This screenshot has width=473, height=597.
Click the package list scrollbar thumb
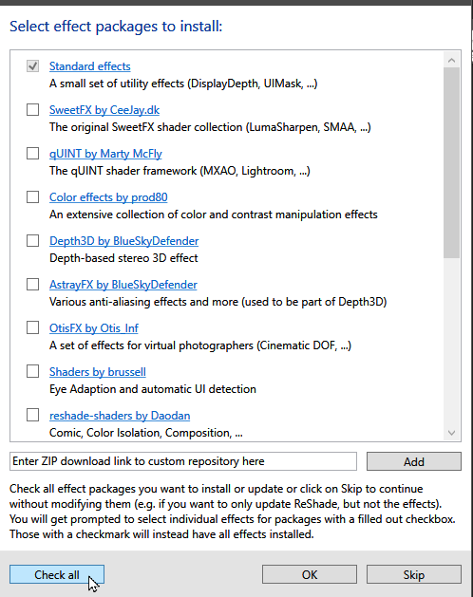452,163
